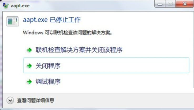The height and width of the screenshot is (110, 194).
Task: Minimize the aapt.exe dialog window
Action: tap(160, 4)
